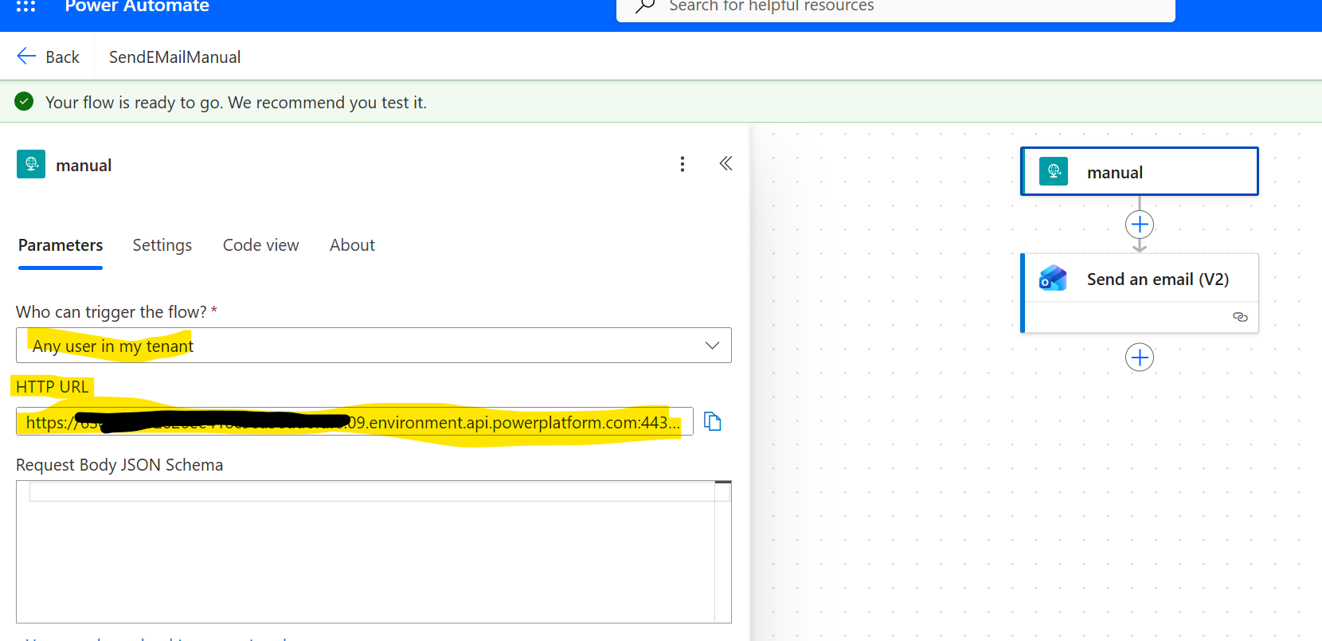The width and height of the screenshot is (1322, 641).
Task: Select the About tab
Action: 352,245
